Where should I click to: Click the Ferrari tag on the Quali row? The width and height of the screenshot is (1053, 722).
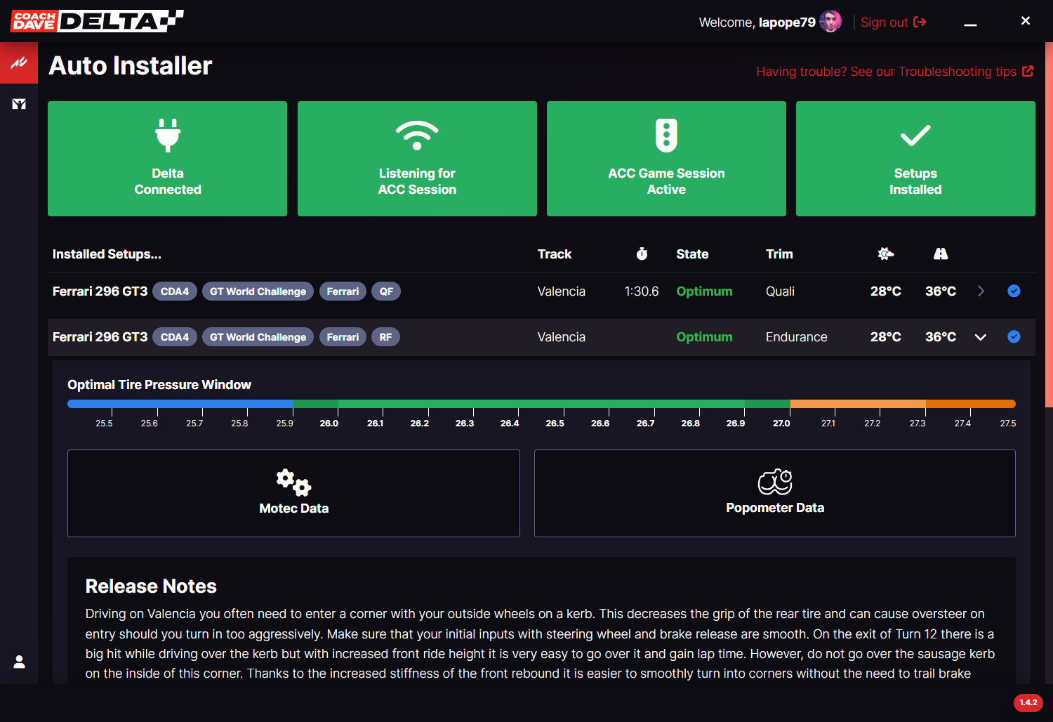pos(343,291)
